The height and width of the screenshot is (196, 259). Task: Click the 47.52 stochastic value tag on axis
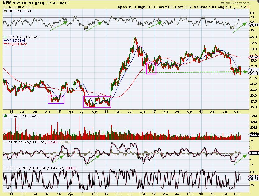pyautogui.click(x=254, y=179)
